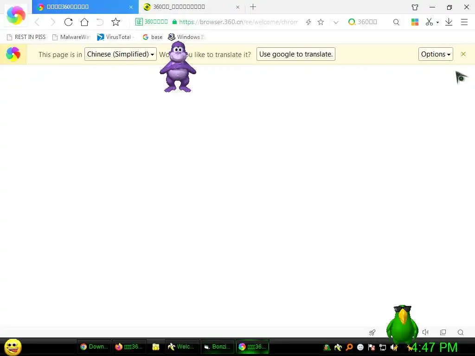This screenshot has height=356, width=475.
Task: Open the Google base bookmark
Action: (x=152, y=37)
